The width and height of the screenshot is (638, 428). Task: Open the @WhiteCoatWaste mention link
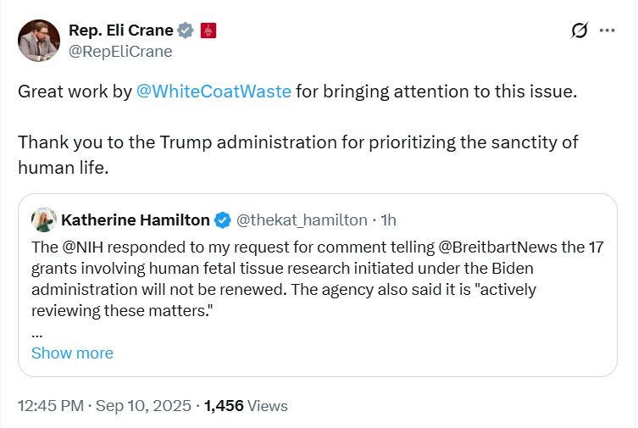[x=214, y=92]
